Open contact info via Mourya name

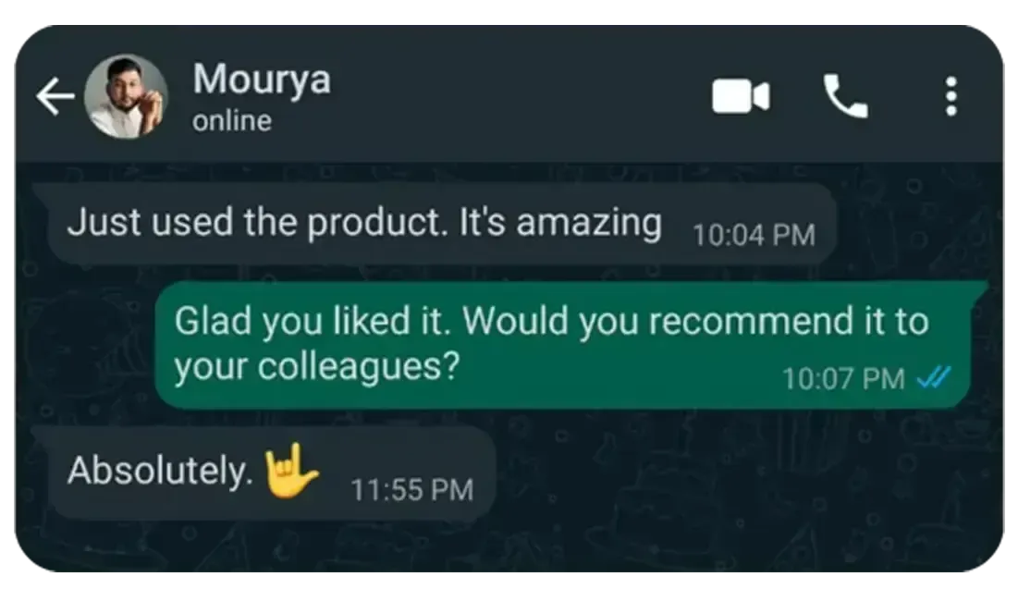(x=262, y=80)
